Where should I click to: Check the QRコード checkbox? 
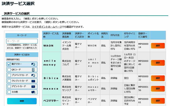coord(9,70)
